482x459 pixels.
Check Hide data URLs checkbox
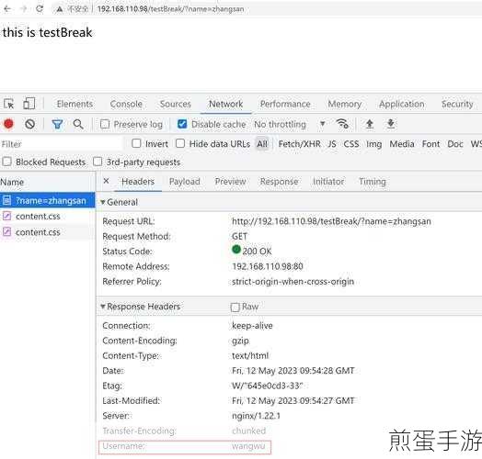click(180, 143)
